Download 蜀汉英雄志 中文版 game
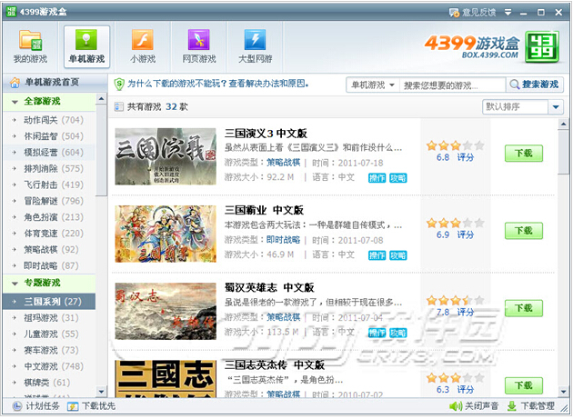Viewport: 573px width, 419px height. click(523, 308)
